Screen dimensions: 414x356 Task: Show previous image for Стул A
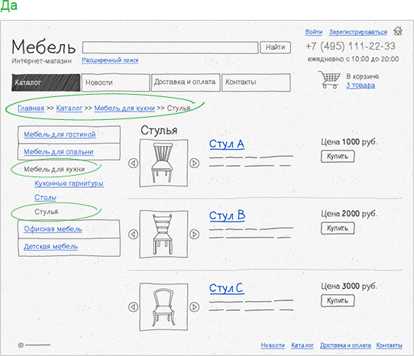click(x=133, y=163)
